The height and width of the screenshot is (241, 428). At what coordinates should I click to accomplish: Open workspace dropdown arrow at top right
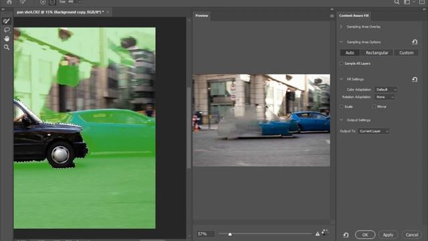[415, 2]
